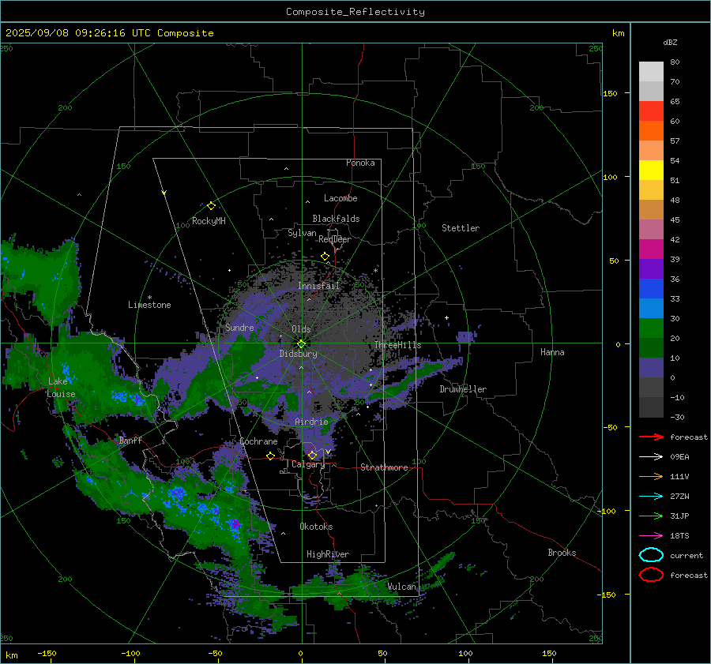Click the Calgary city label
Image resolution: width=711 pixels, height=664 pixels.
[308, 464]
